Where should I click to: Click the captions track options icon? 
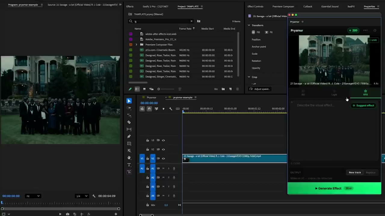pos(178,109)
